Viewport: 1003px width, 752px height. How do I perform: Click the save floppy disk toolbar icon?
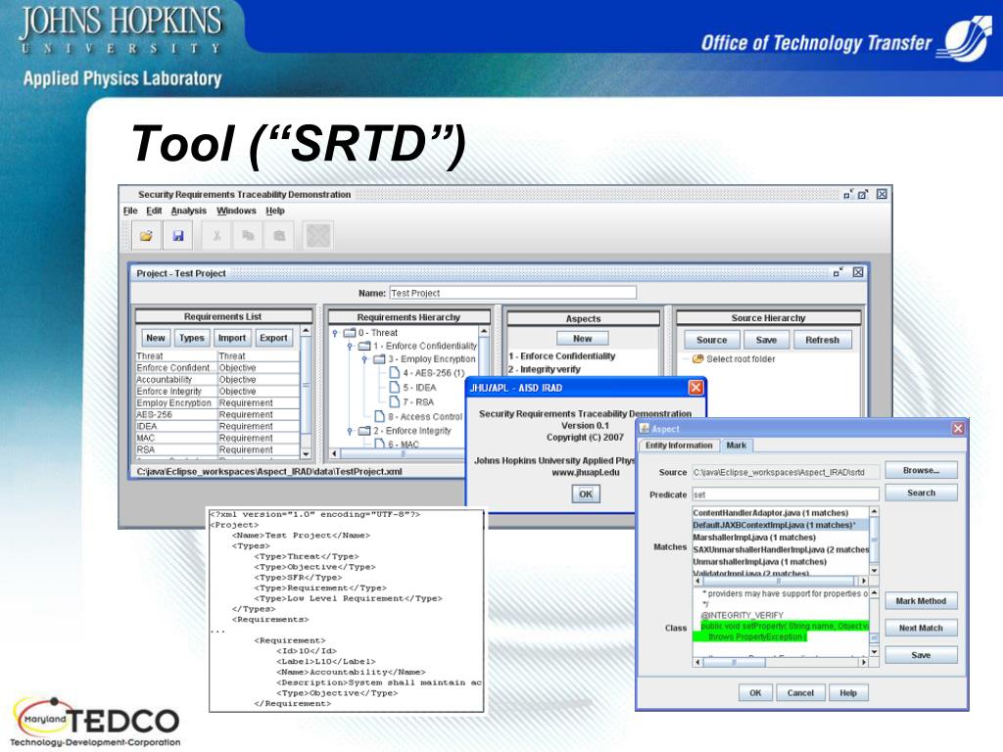(x=178, y=235)
